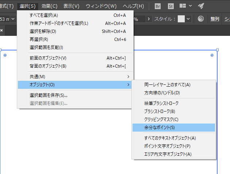The width and height of the screenshot is (230, 174).
Task: Select すべてのテキストオブジェクト(A) in submenu
Action: click(174, 138)
